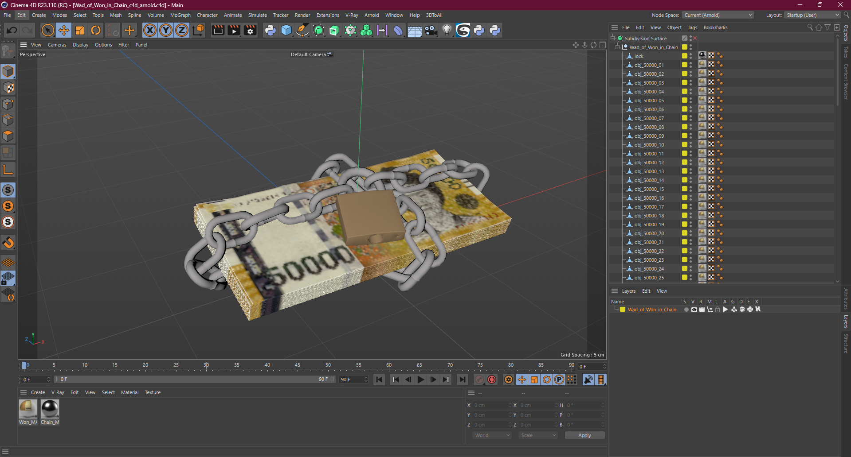Viewport: 851px width, 457px height.
Task: Click the Light bulb icon
Action: tap(447, 30)
